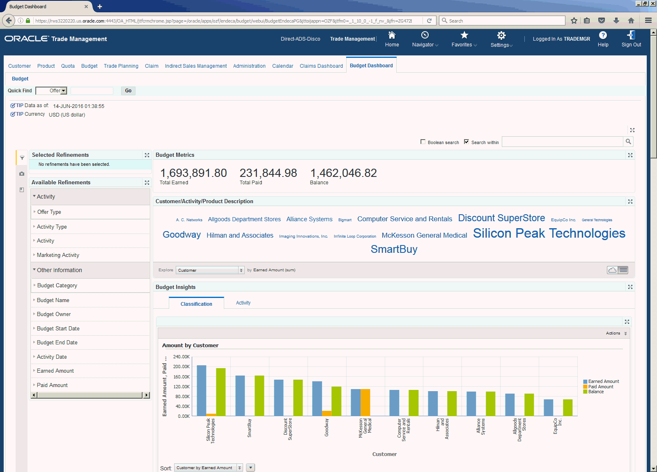Open the Calendar tab
This screenshot has height=472, width=657.
pos(283,66)
